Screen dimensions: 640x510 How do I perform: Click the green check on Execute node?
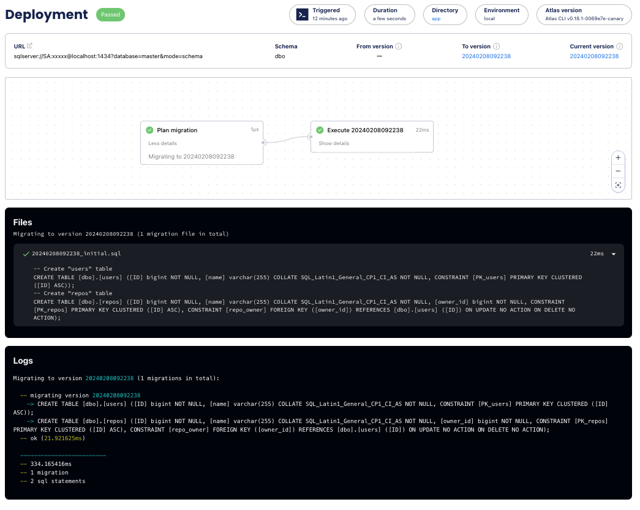(x=320, y=130)
